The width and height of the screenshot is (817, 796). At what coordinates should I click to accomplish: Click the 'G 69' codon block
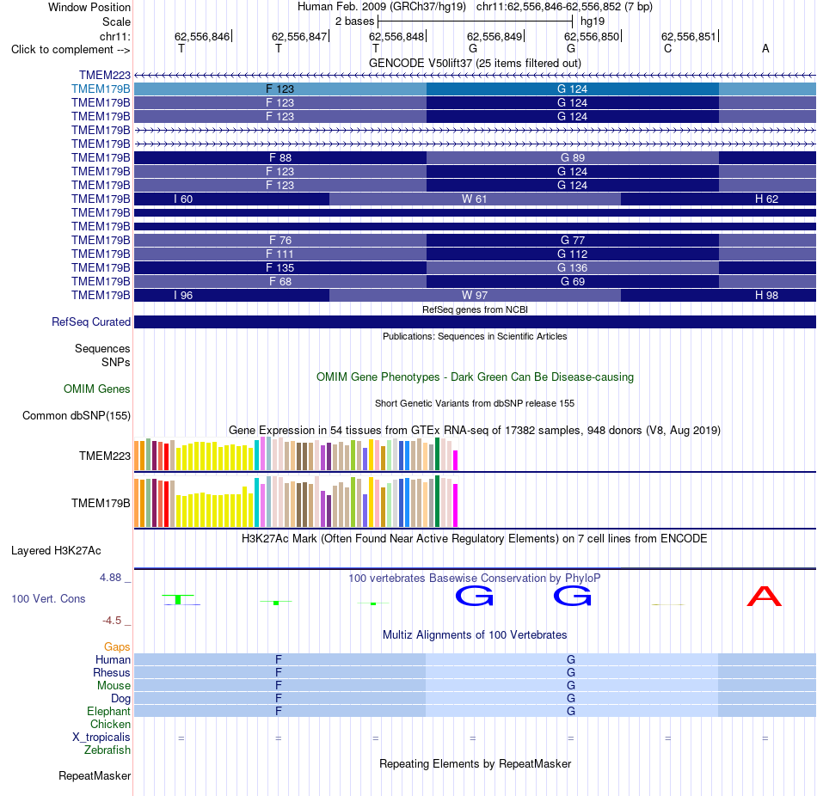click(x=573, y=282)
